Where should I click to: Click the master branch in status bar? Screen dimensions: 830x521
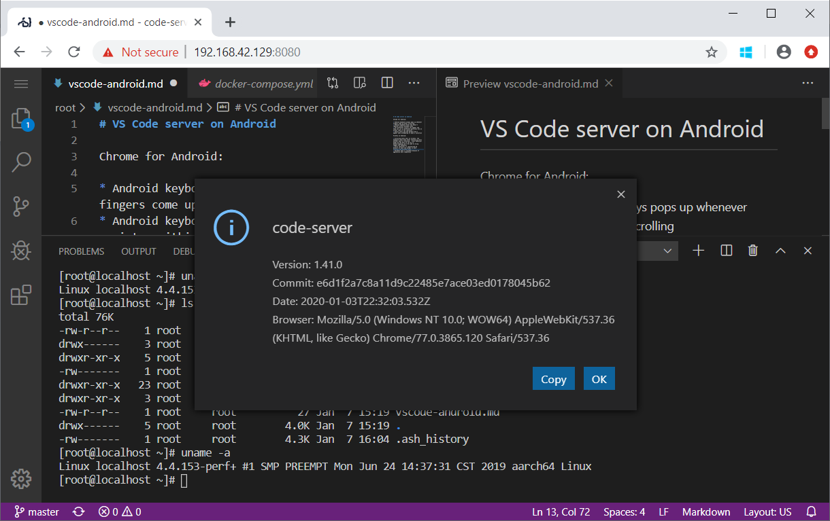tap(37, 512)
